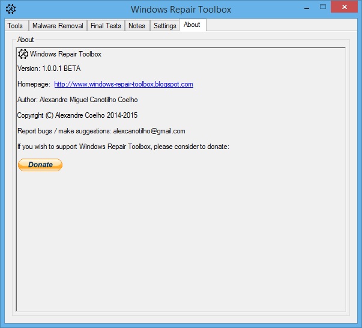Click the Author Alexandre Miguel Canotilho Coelho line
Image resolution: width=362 pixels, height=328 pixels.
pyautogui.click(x=77, y=100)
